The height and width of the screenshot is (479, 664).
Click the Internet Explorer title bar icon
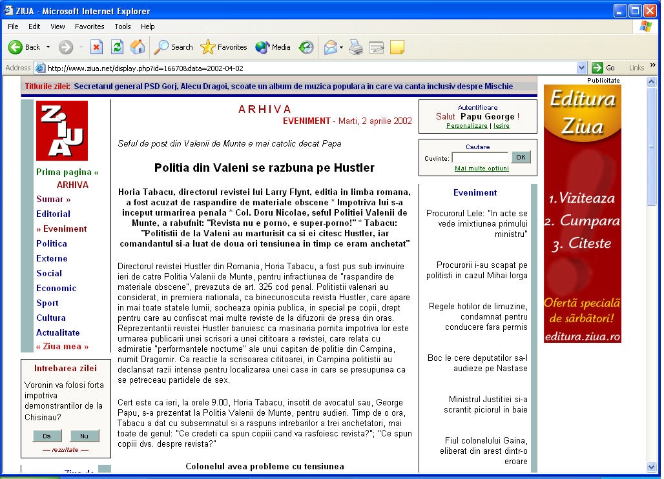coord(8,10)
